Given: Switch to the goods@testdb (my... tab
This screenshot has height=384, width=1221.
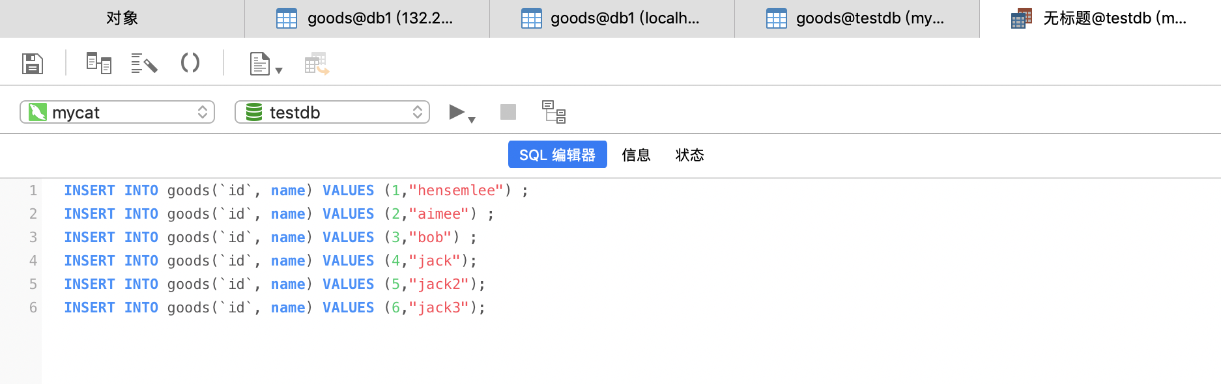Looking at the screenshot, I should (857, 18).
